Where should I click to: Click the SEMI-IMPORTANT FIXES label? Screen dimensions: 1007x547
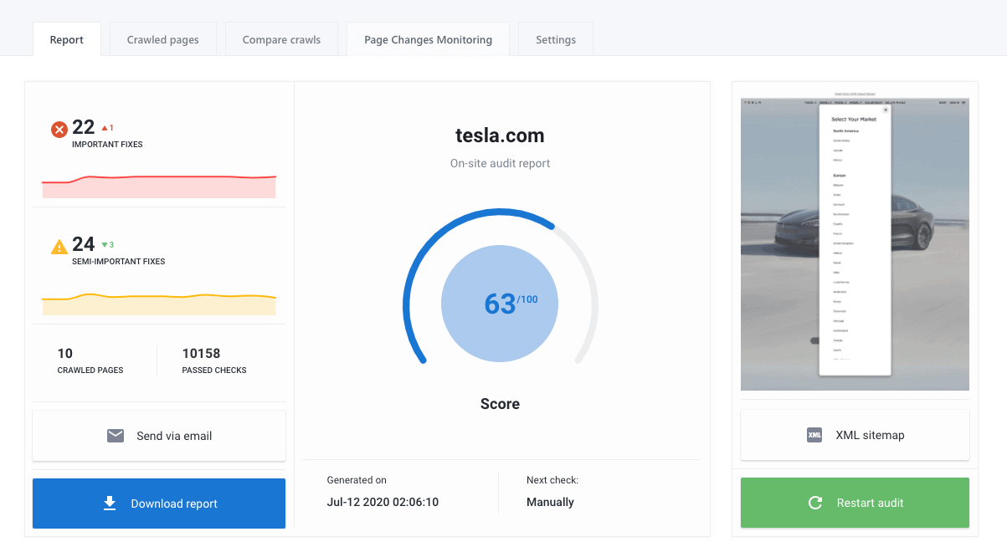[x=118, y=262]
